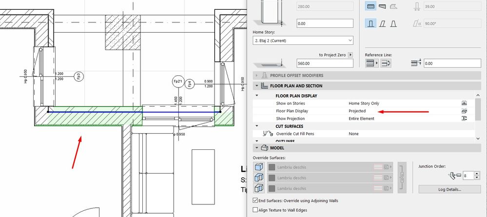Viewport: 487px width, 217px height.
Task: Click the 560.00 elevation field
Action: coord(325,63)
